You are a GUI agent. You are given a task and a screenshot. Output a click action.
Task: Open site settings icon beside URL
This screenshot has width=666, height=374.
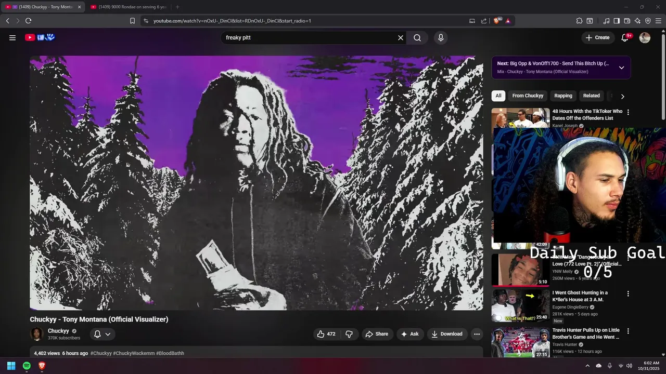click(x=146, y=21)
